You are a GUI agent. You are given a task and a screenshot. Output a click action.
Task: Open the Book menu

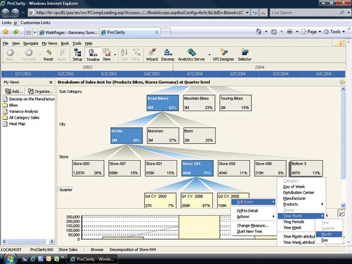(65, 43)
